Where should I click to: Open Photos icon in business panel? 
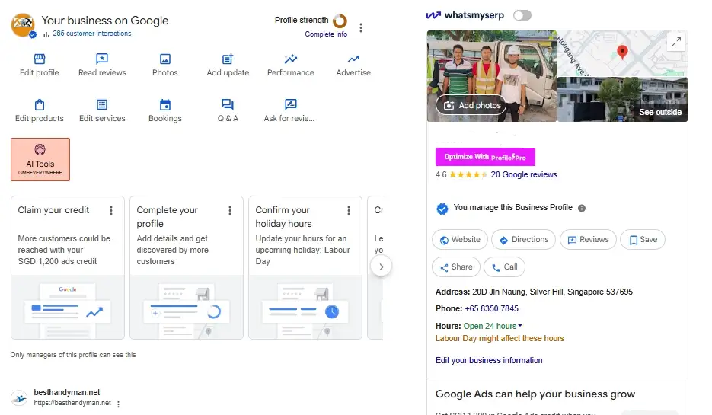click(164, 59)
